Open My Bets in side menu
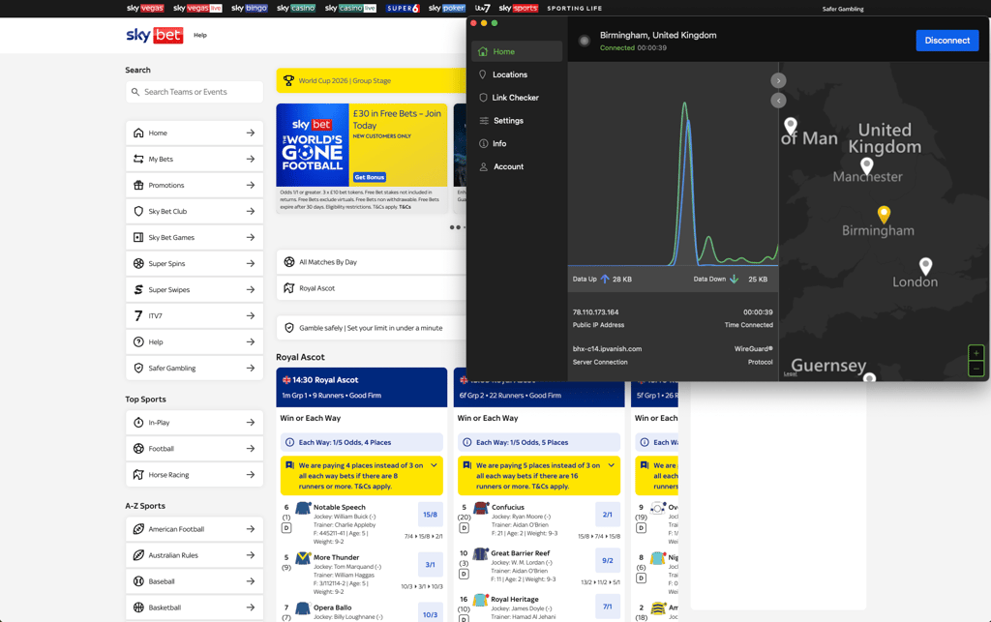991x622 pixels. (x=194, y=160)
